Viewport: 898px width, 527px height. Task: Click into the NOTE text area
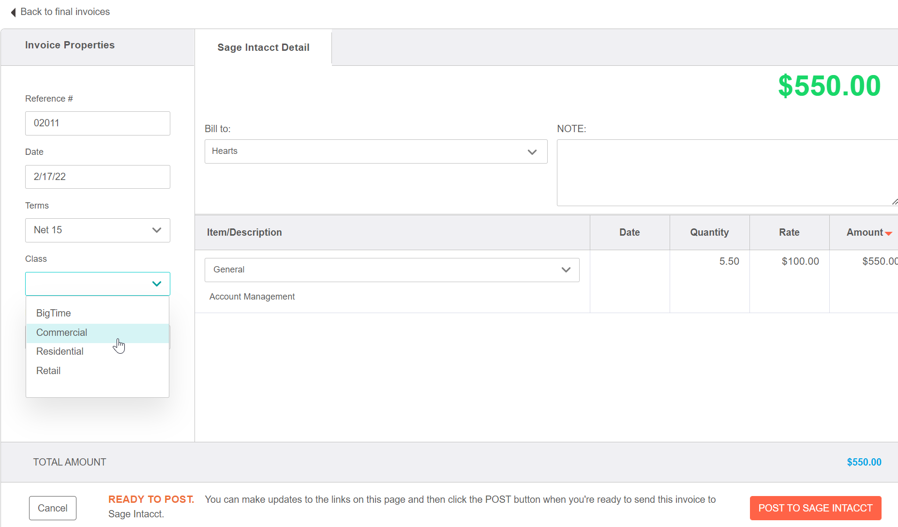click(727, 173)
